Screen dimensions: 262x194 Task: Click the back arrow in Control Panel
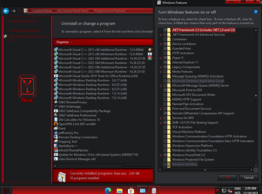6,11
